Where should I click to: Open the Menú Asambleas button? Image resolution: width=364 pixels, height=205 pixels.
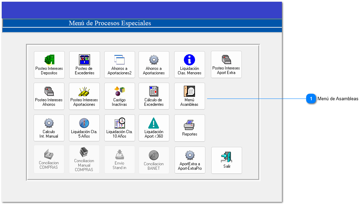pyautogui.click(x=189, y=96)
